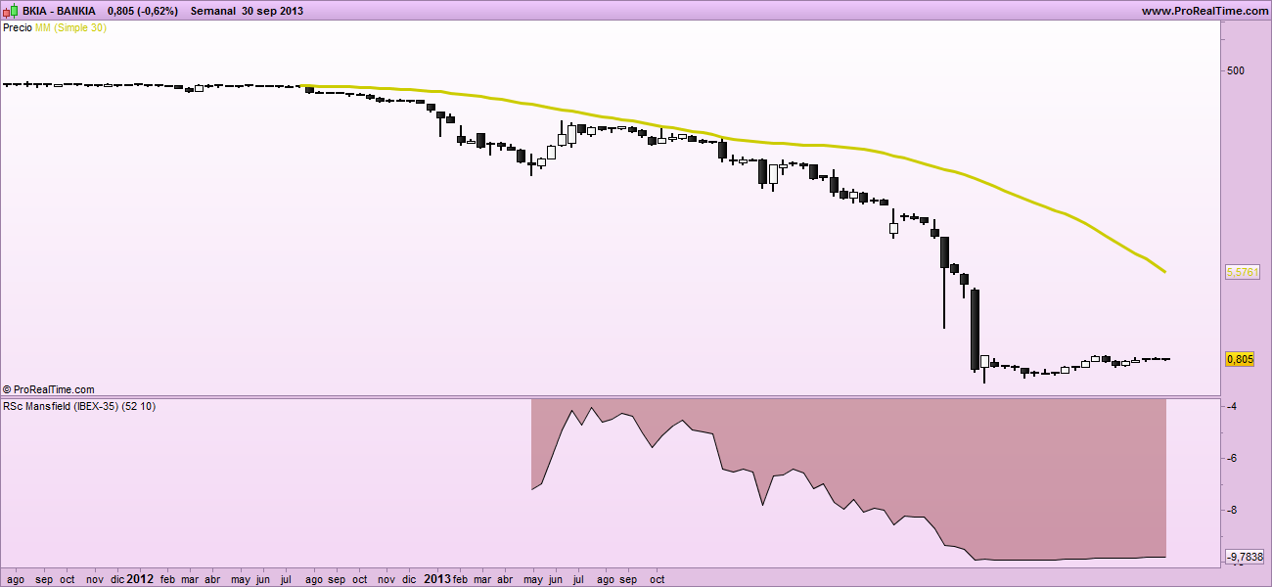Click the 500 price axis value
The height and width of the screenshot is (587, 1272).
click(x=1235, y=70)
